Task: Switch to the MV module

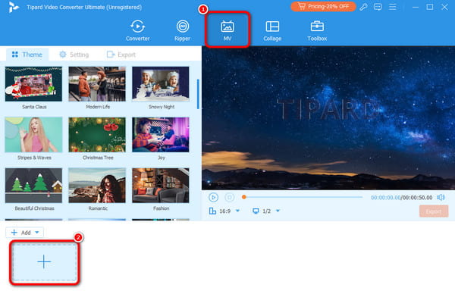Action: (227, 30)
